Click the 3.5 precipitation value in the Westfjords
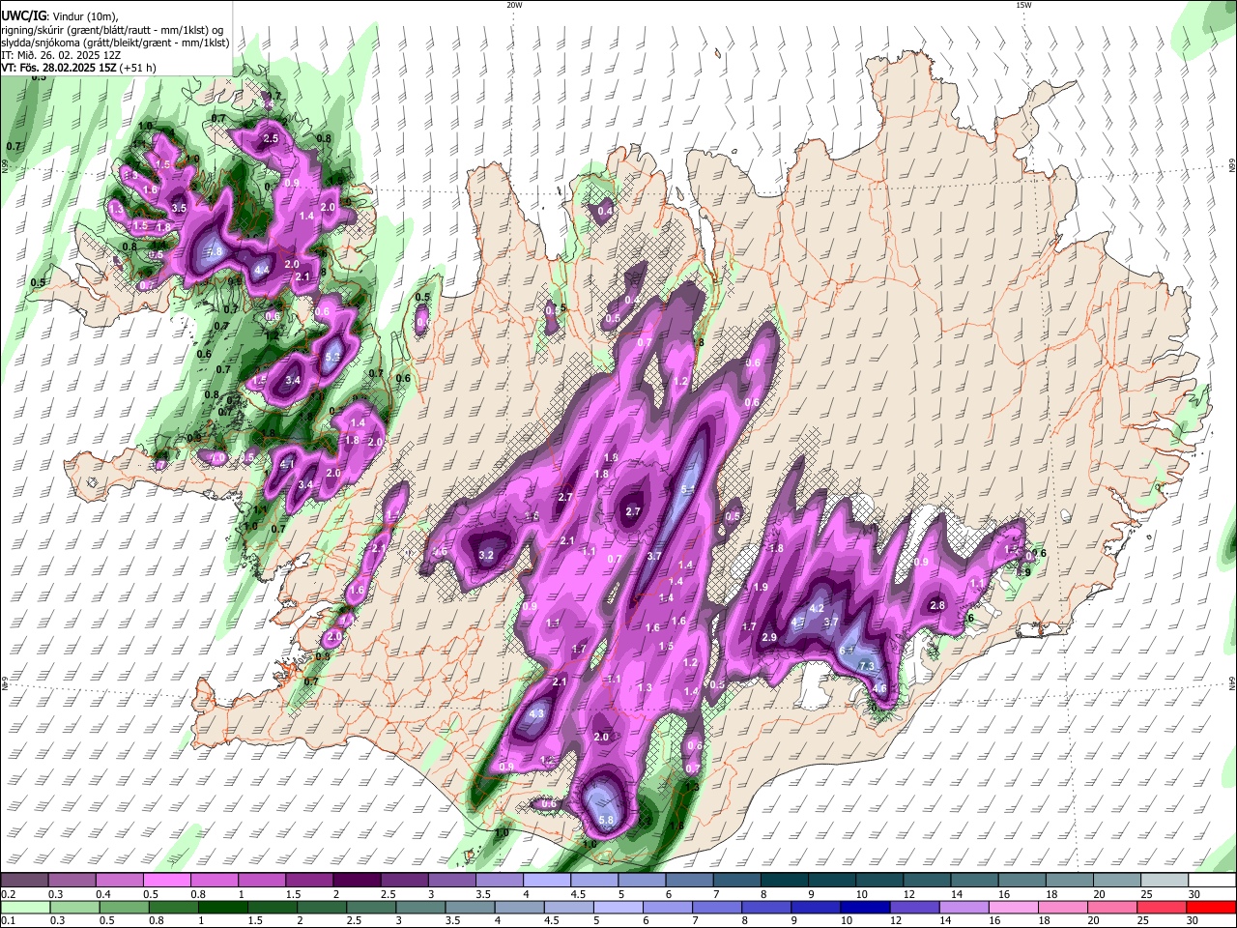This screenshot has width=1237, height=928. point(179,208)
